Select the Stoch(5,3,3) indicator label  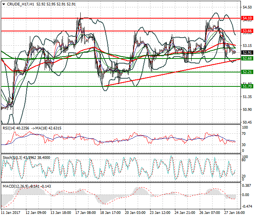pyautogui.click(x=13, y=158)
